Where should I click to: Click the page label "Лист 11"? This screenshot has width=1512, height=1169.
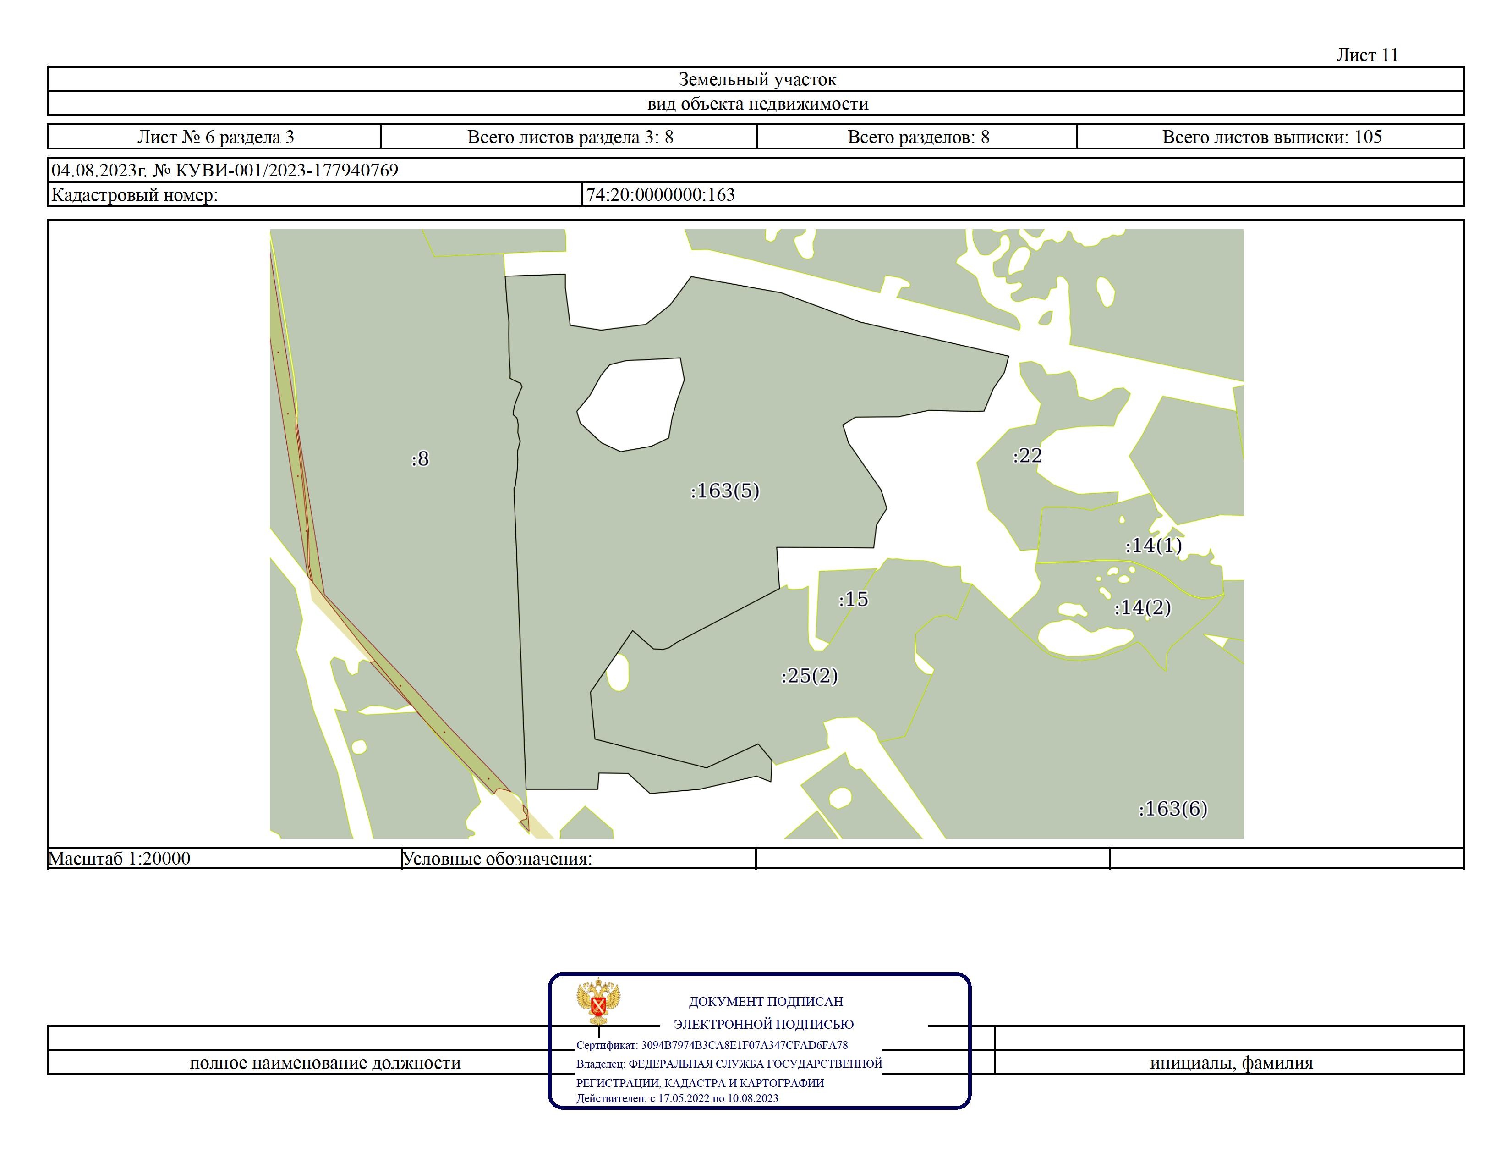tap(1367, 55)
